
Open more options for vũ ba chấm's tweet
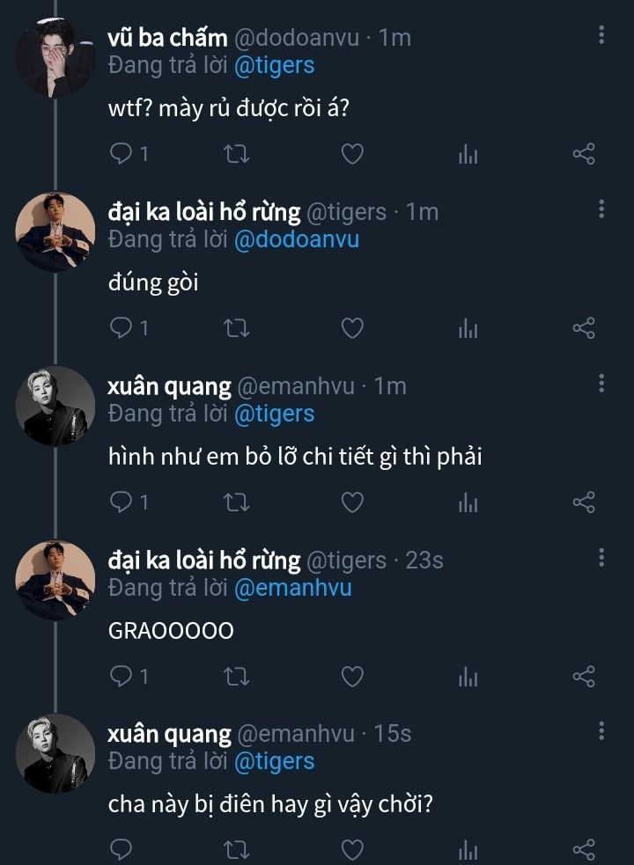pyautogui.click(x=601, y=35)
